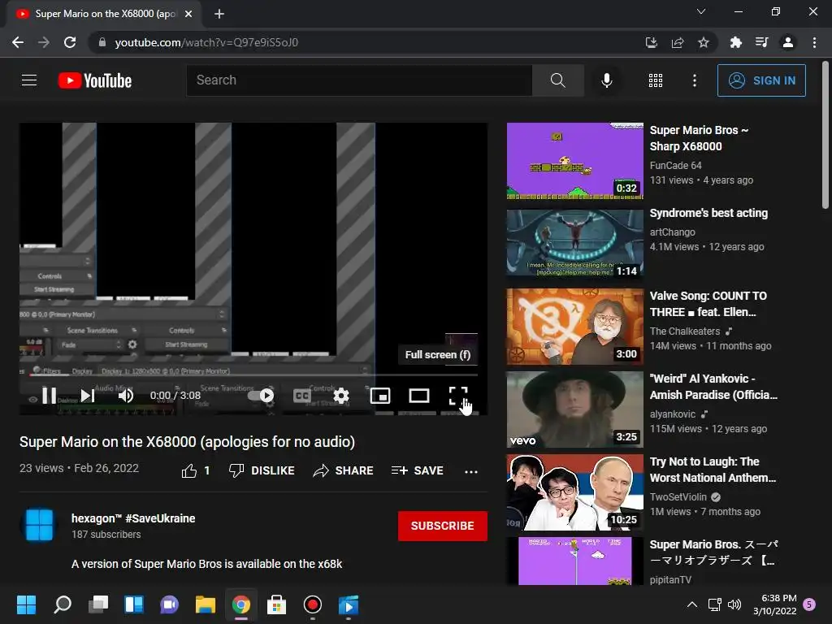Click the TwoSetViolin channel name
This screenshot has height=624, width=832.
point(678,496)
